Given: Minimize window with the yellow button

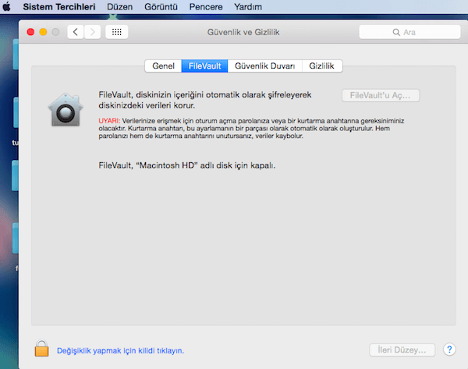Looking at the screenshot, I should [x=43, y=32].
